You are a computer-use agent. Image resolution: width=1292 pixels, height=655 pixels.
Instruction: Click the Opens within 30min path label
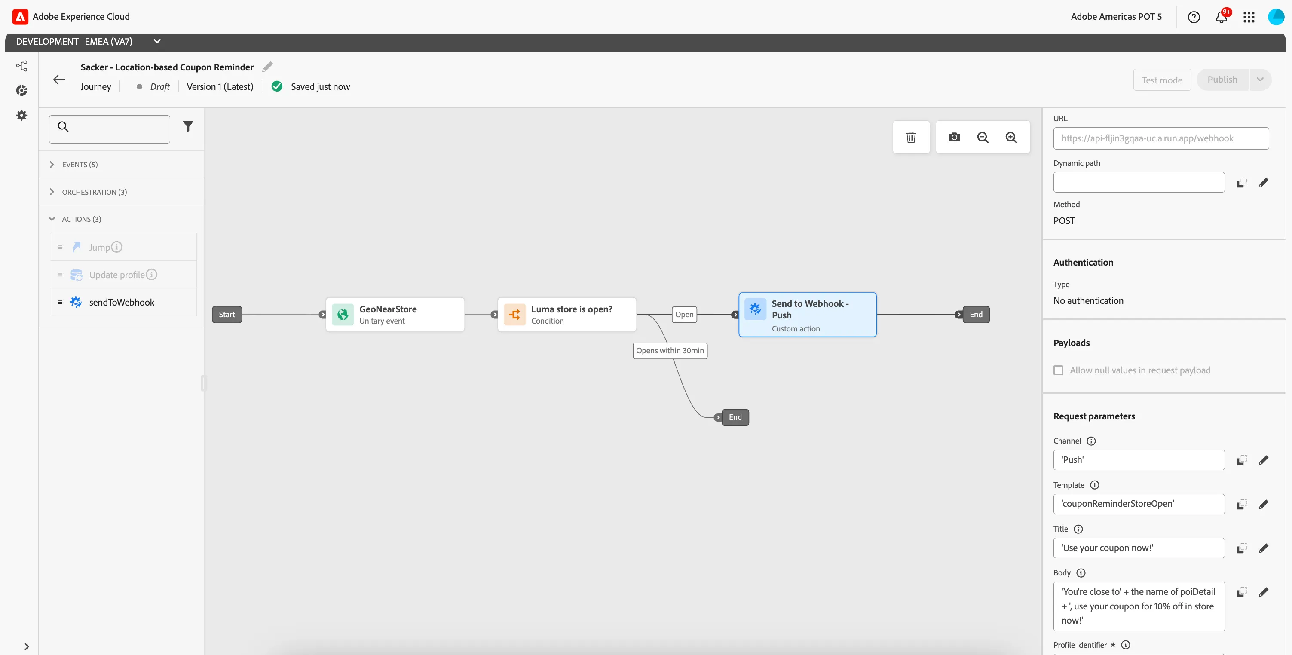pos(670,351)
